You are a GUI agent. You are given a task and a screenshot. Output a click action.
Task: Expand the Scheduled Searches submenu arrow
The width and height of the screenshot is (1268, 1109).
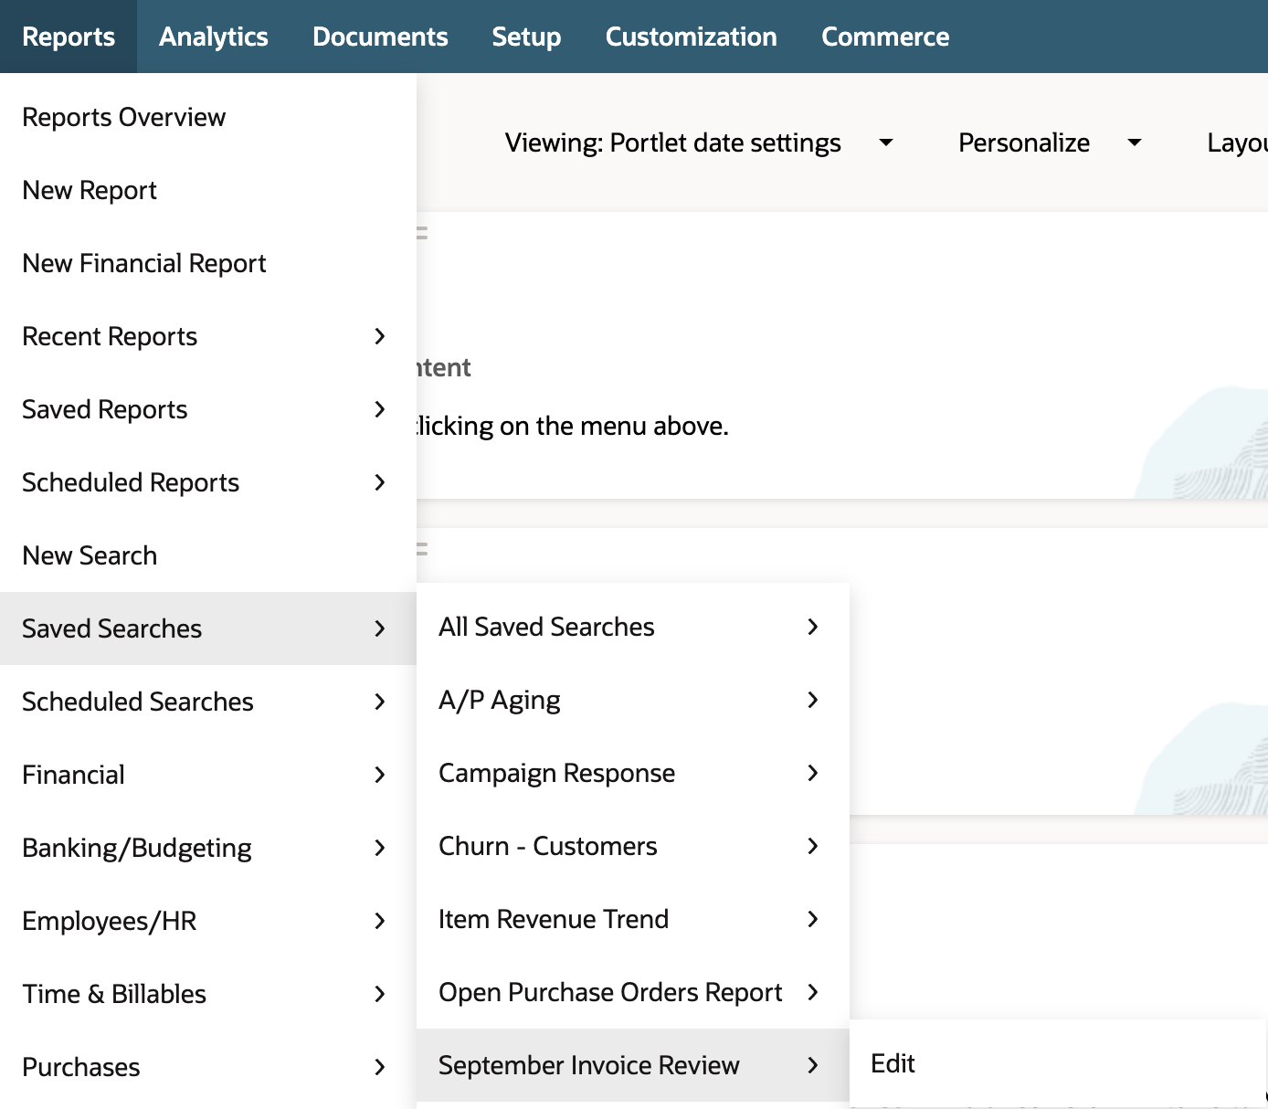point(380,702)
